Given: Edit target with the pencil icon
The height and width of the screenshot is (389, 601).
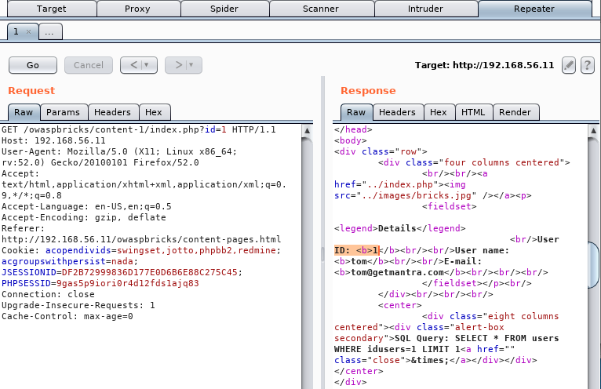Looking at the screenshot, I should 568,65.
